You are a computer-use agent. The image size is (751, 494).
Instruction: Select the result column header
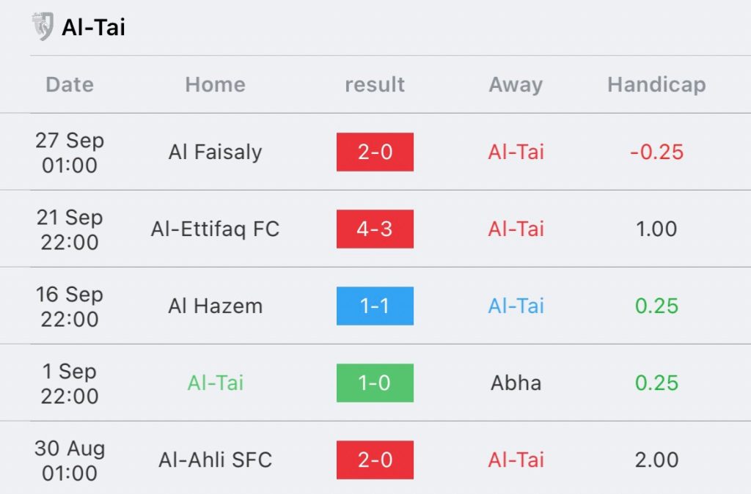(x=375, y=85)
